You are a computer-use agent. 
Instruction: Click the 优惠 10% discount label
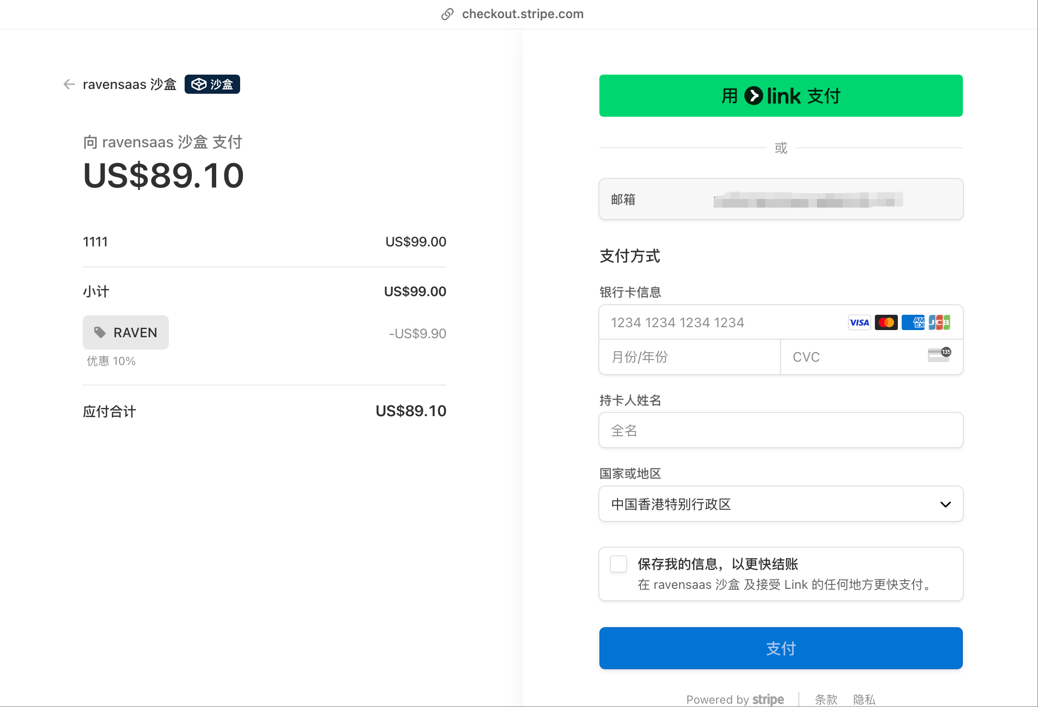111,361
